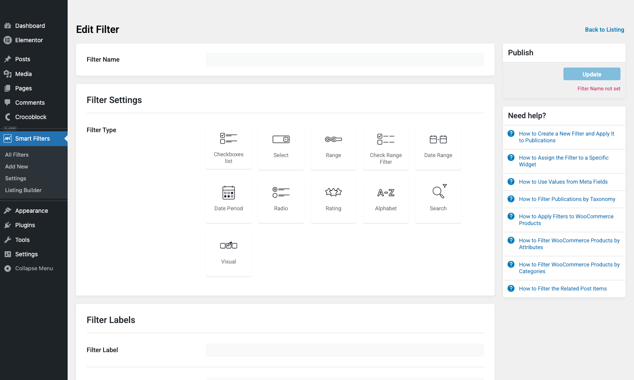Click the Elementor logo icon in sidebar
Image resolution: width=634 pixels, height=380 pixels.
(8, 40)
